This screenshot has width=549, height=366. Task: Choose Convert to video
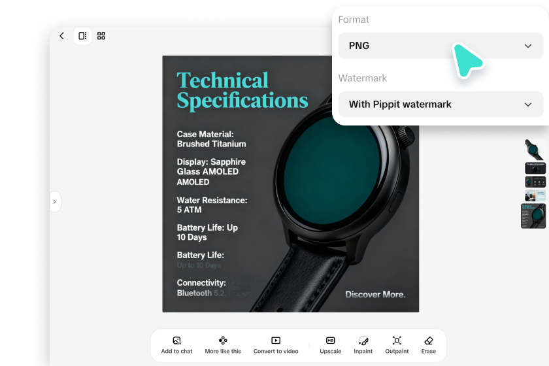click(x=276, y=345)
